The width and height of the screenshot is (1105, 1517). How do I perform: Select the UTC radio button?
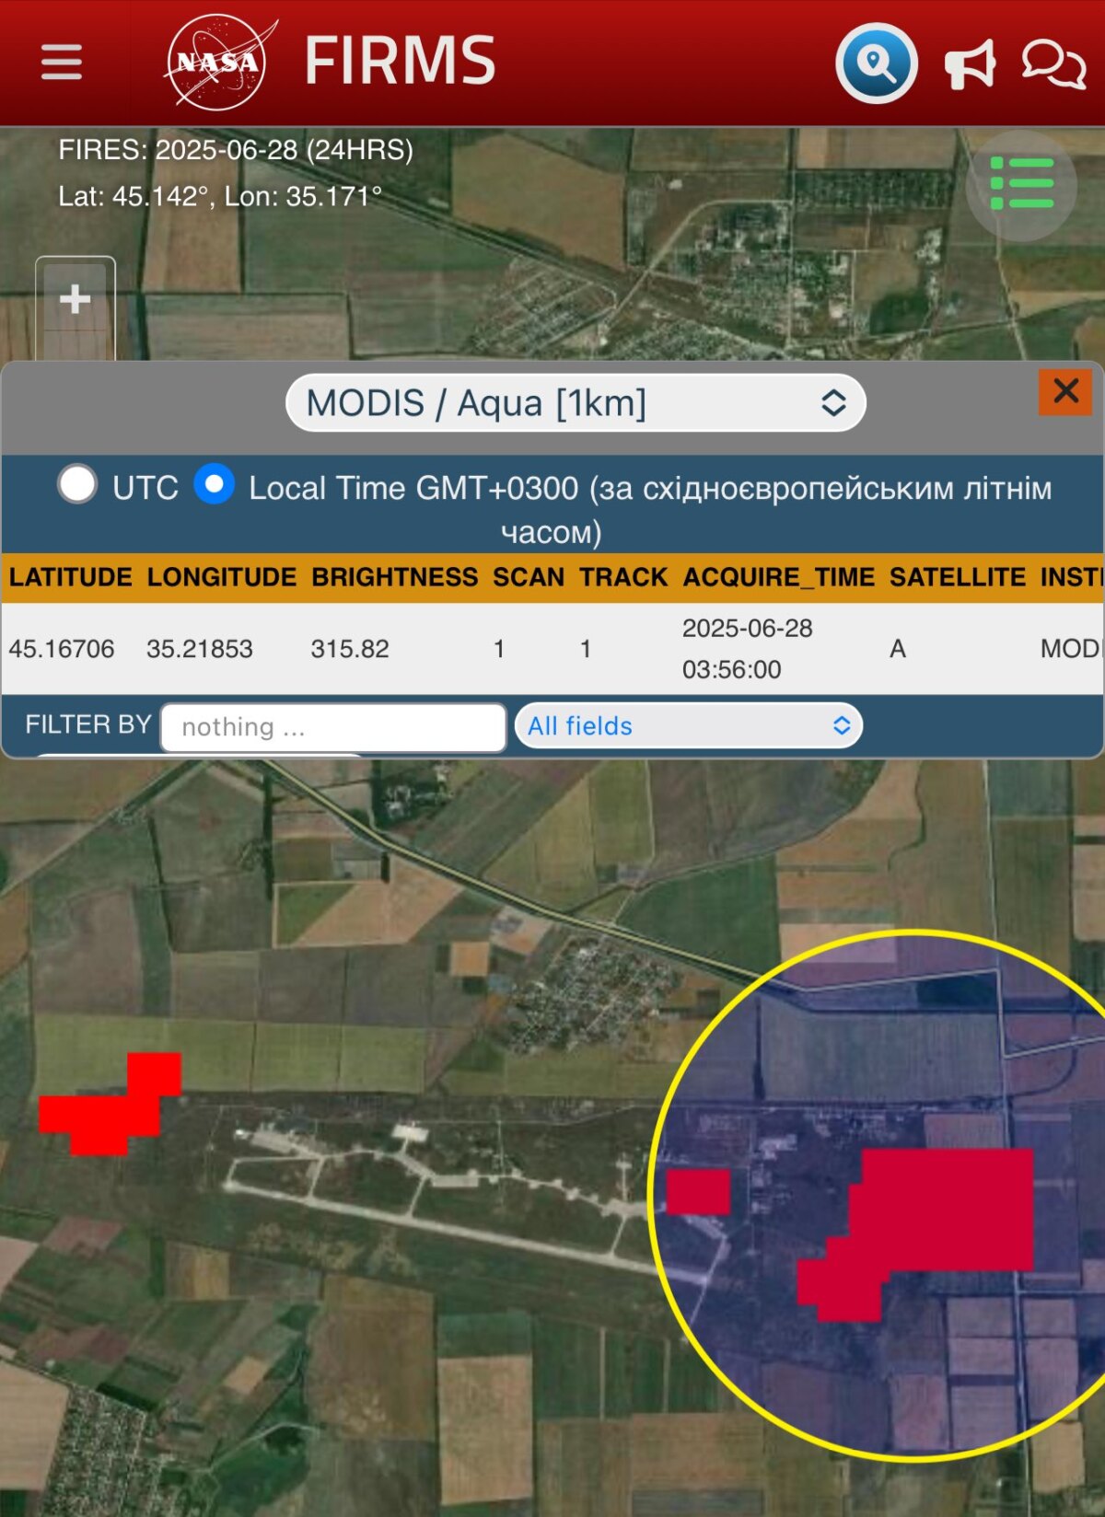pyautogui.click(x=77, y=484)
